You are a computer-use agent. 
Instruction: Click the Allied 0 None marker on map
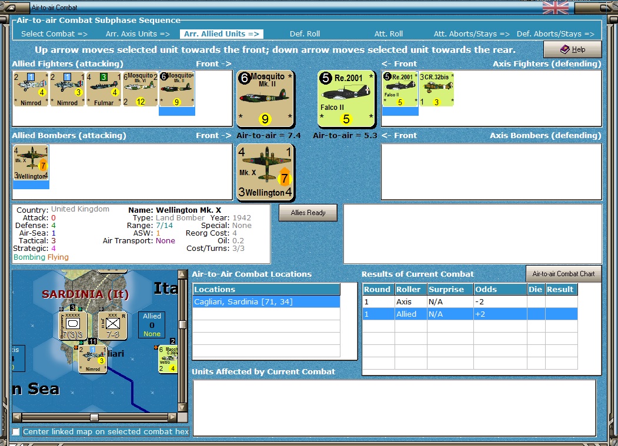[x=152, y=324]
